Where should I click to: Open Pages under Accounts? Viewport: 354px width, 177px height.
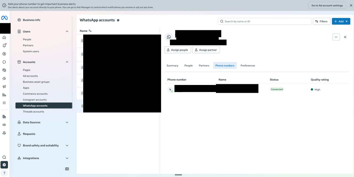click(27, 70)
